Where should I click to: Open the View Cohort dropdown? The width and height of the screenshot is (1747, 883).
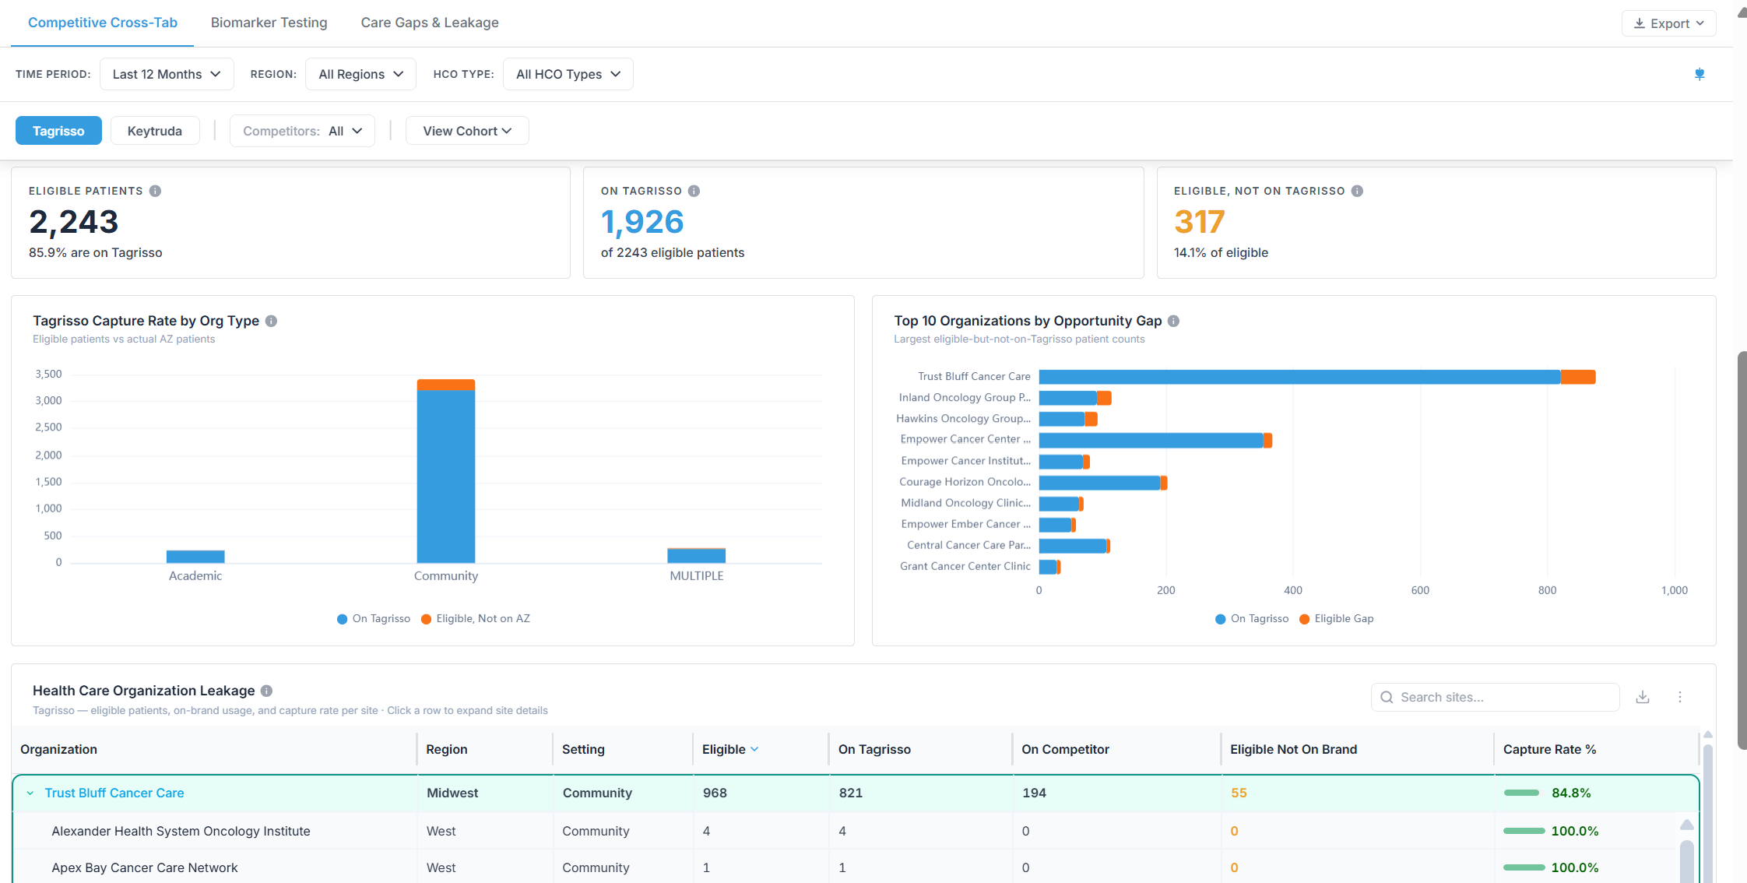tap(467, 131)
